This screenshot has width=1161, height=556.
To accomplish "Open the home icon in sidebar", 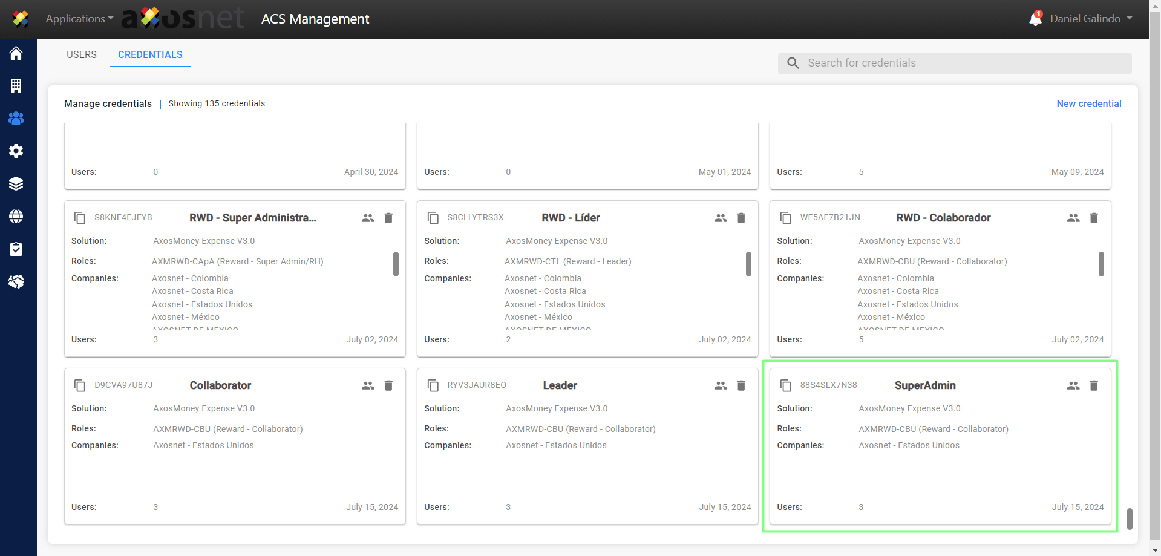I will click(x=16, y=53).
